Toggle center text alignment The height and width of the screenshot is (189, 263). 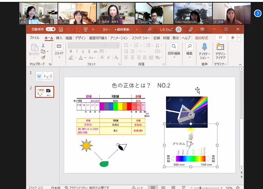[133, 57]
